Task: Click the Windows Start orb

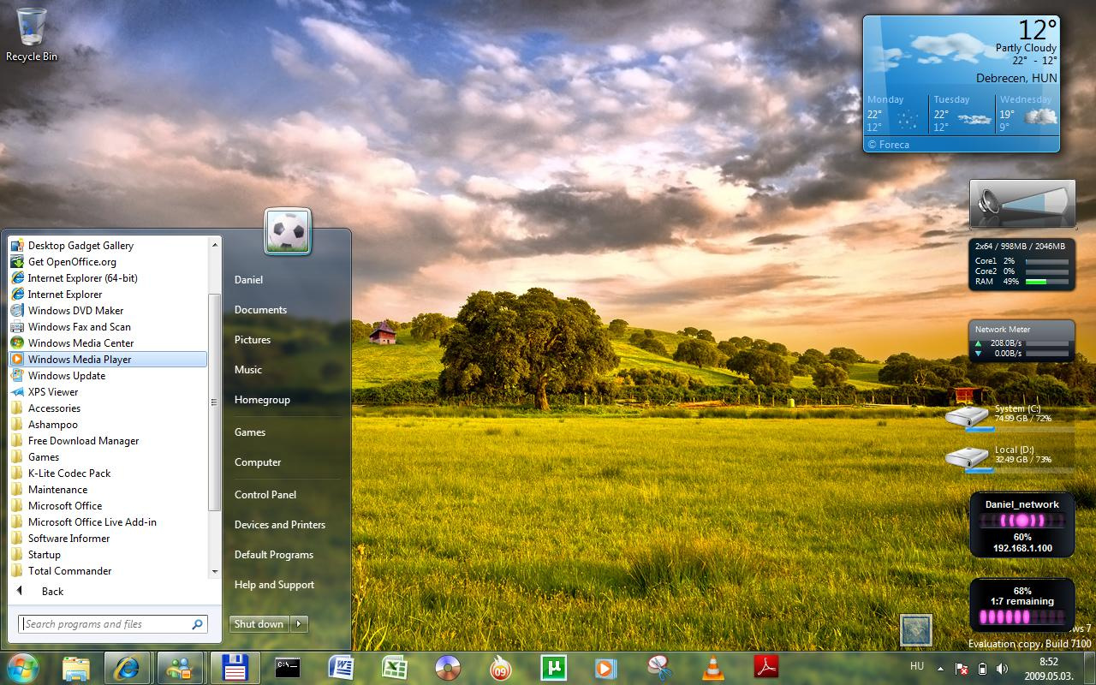Action: (23, 667)
